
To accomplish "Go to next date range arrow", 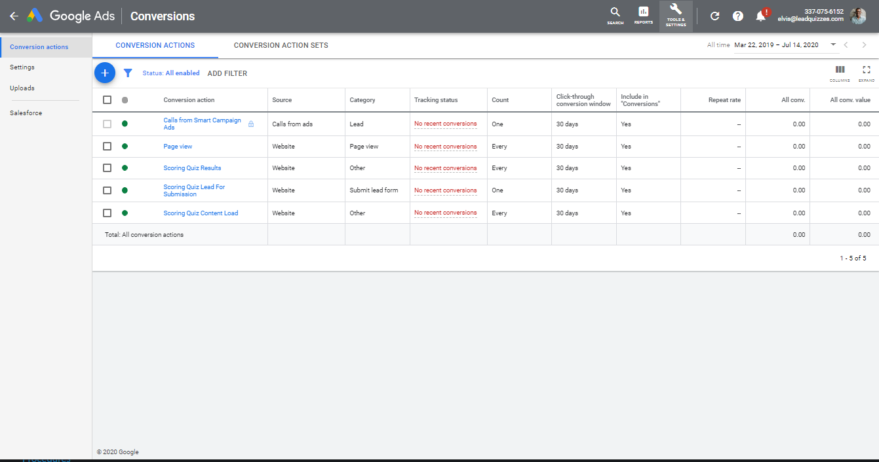I will [865, 45].
